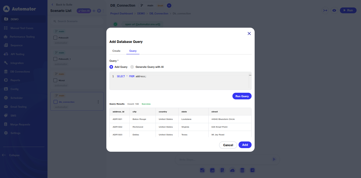Click the cloud upload-download icon

click(232, 170)
